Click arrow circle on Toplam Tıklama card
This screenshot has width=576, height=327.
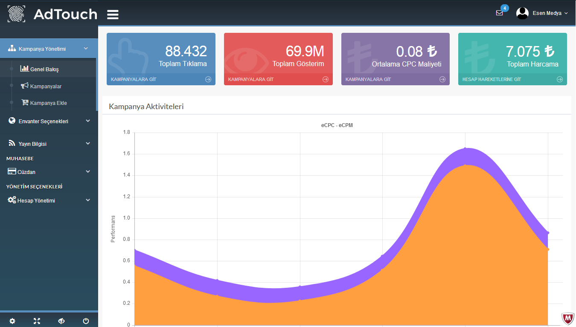click(208, 79)
